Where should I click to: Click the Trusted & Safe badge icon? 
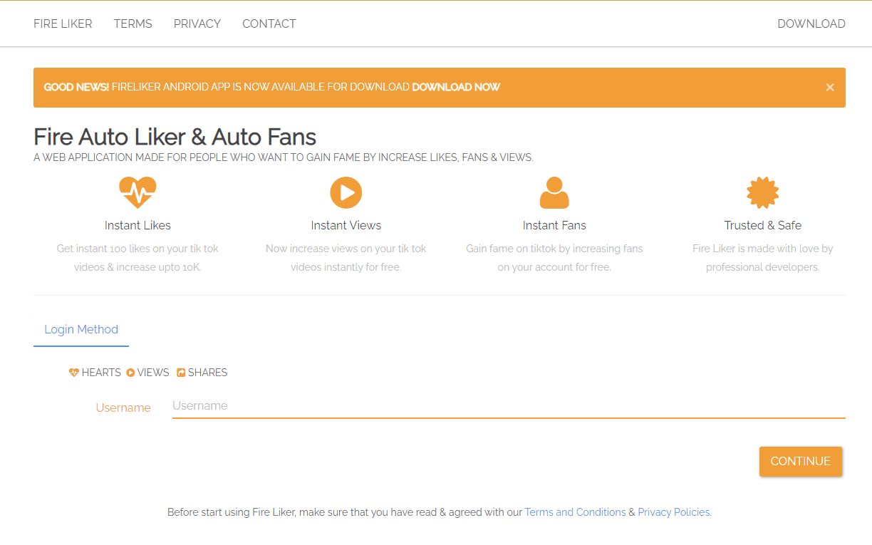click(762, 192)
